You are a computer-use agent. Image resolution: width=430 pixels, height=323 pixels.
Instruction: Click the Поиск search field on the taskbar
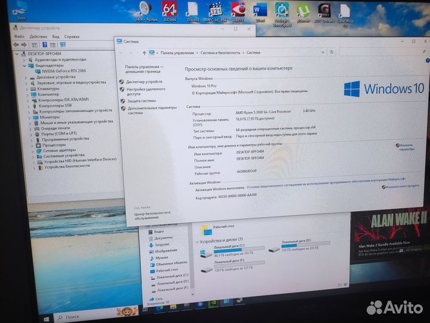[96, 315]
